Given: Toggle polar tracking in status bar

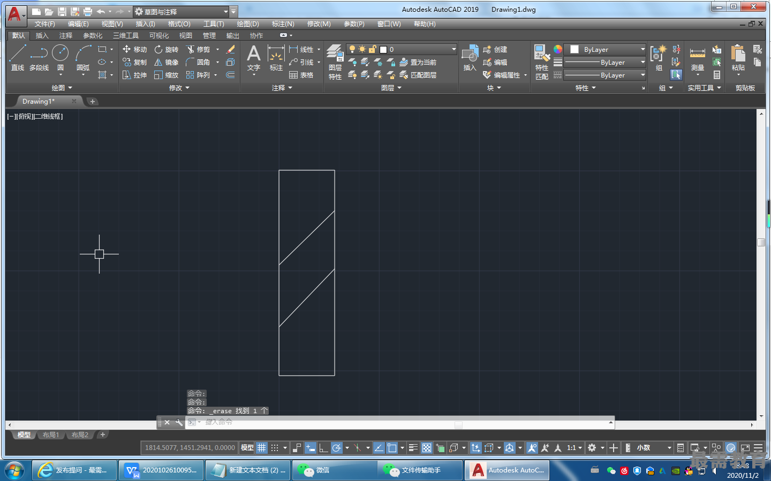Looking at the screenshot, I should 336,448.
